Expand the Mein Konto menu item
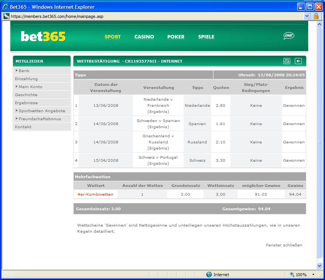 42,87
